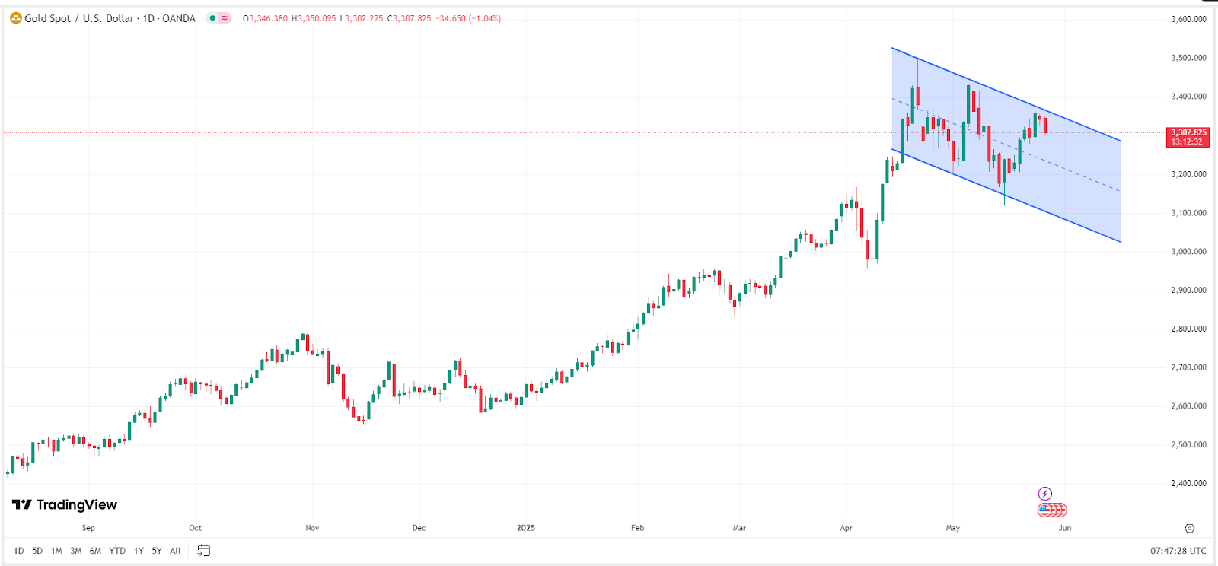Select the bottom-right screenshot/settings hexagon icon
The image size is (1218, 566).
point(1190,527)
